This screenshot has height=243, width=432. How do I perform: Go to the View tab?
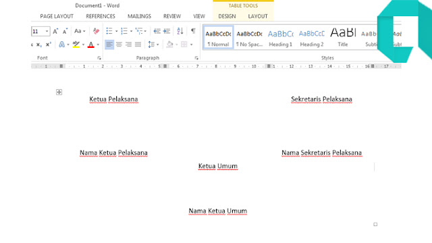click(199, 16)
